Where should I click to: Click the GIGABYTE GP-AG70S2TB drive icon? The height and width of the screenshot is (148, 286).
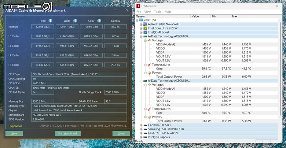click(145, 133)
